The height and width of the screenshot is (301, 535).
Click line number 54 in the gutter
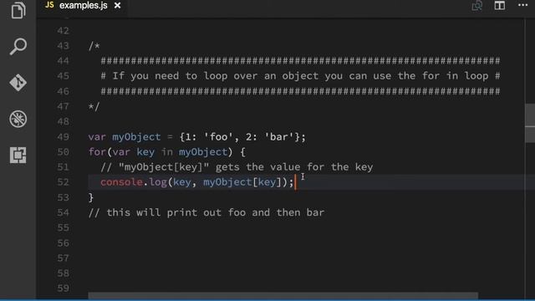pyautogui.click(x=64, y=212)
